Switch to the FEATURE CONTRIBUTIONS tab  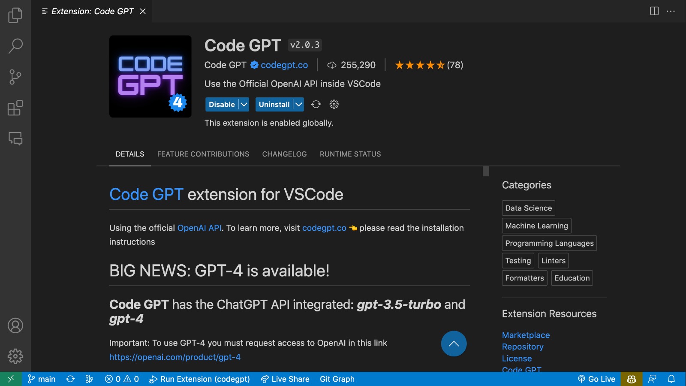203,154
